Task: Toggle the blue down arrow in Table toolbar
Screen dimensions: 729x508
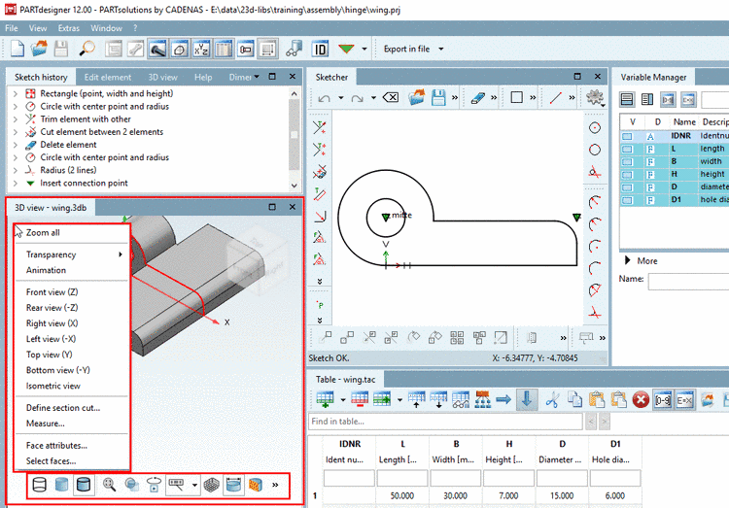Action: tap(527, 400)
